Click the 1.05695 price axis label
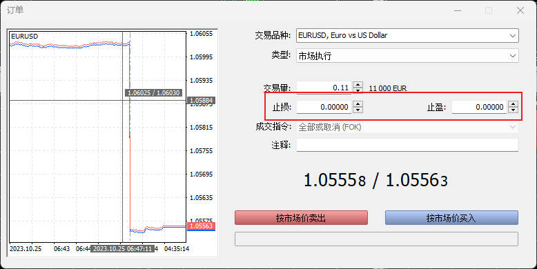 (x=202, y=175)
